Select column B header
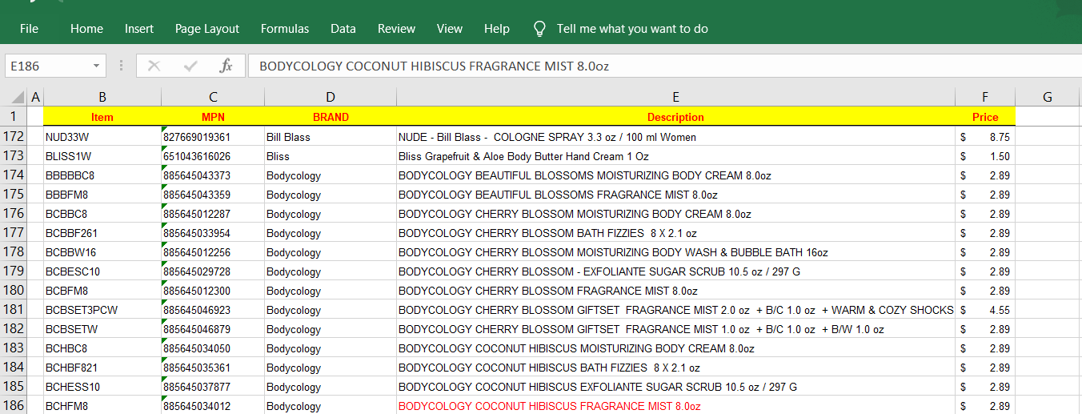Screen dimensions: 1082x414 point(102,97)
